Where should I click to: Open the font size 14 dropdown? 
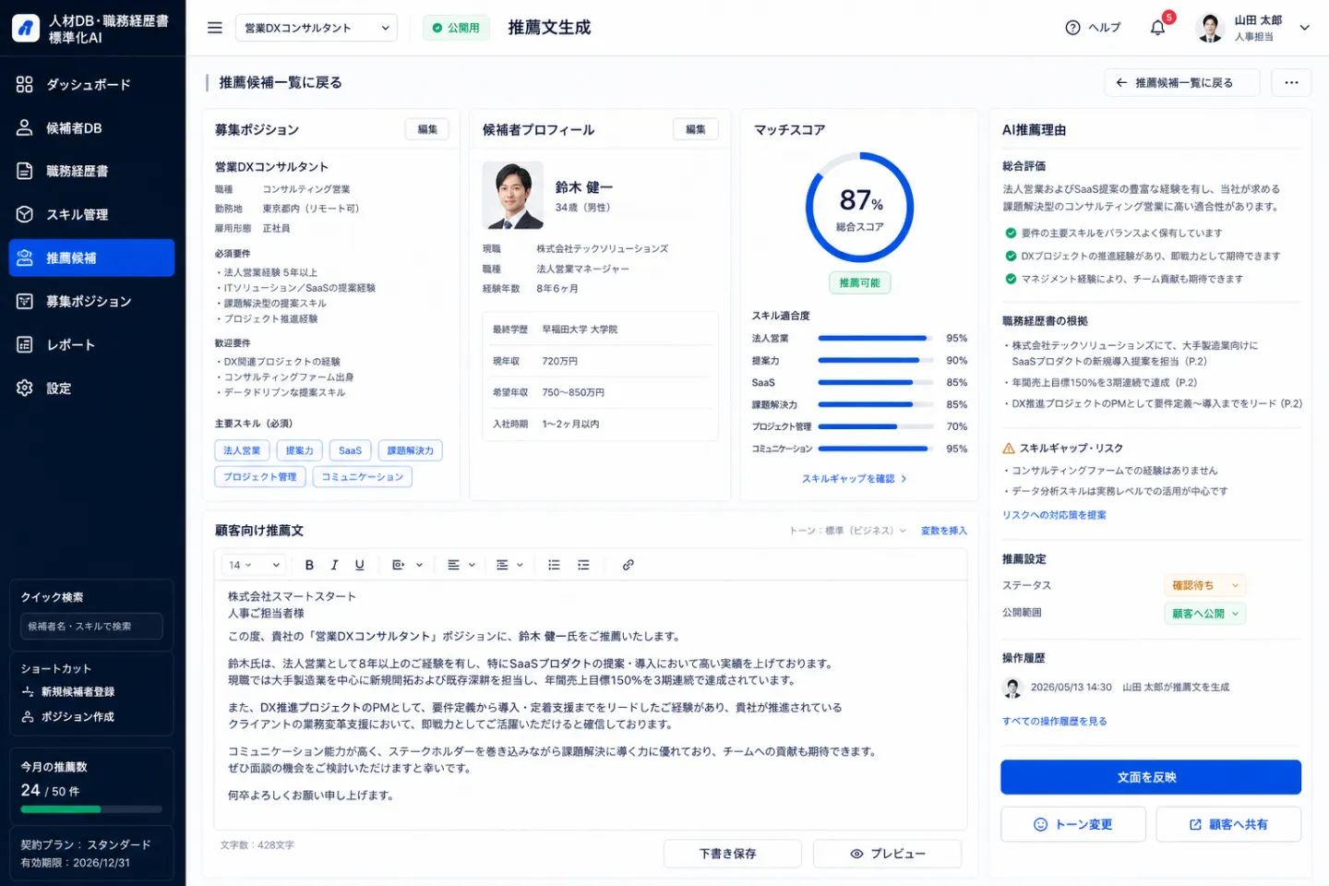[x=254, y=565]
